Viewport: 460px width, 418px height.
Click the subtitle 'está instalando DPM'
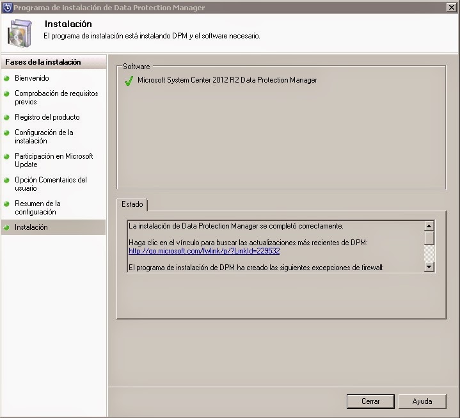tap(156, 36)
